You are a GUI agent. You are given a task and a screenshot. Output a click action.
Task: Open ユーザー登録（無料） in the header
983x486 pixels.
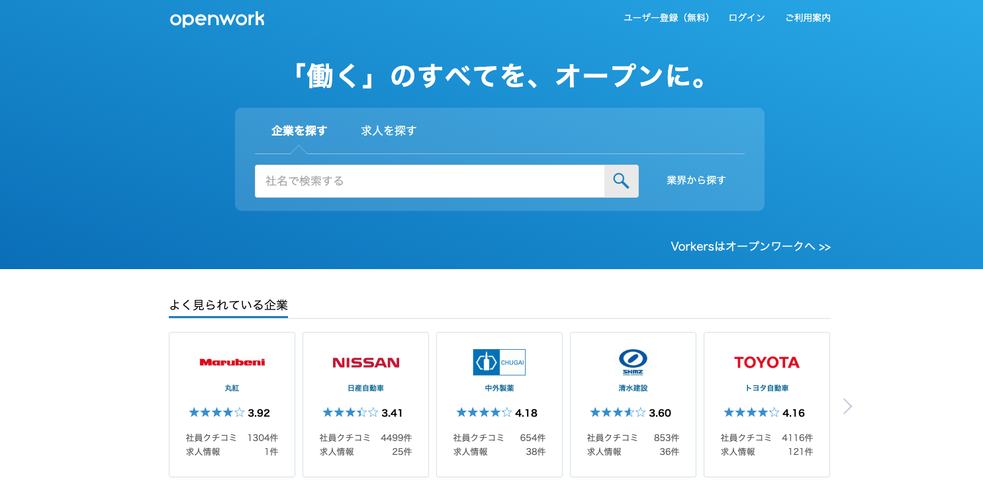(668, 18)
